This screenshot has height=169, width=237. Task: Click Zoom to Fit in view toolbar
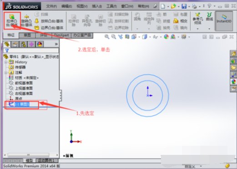[107, 36]
